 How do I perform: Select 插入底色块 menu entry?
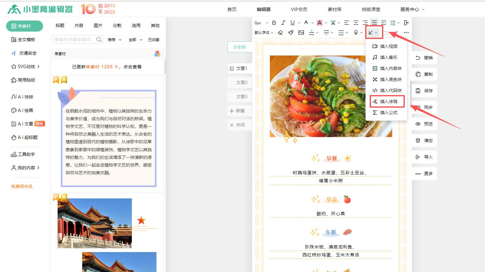pos(386,79)
